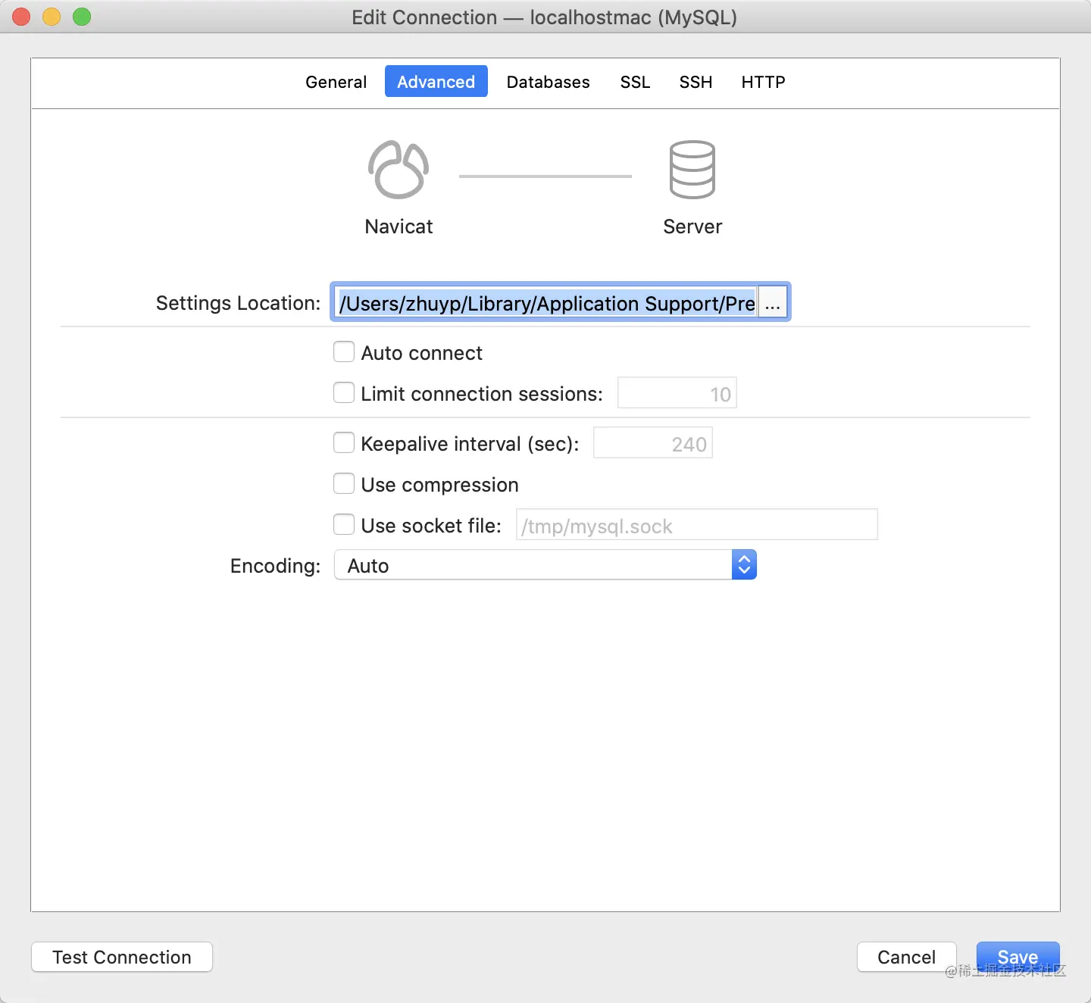Select the Advanced tab
This screenshot has height=1003, width=1091.
436,82
